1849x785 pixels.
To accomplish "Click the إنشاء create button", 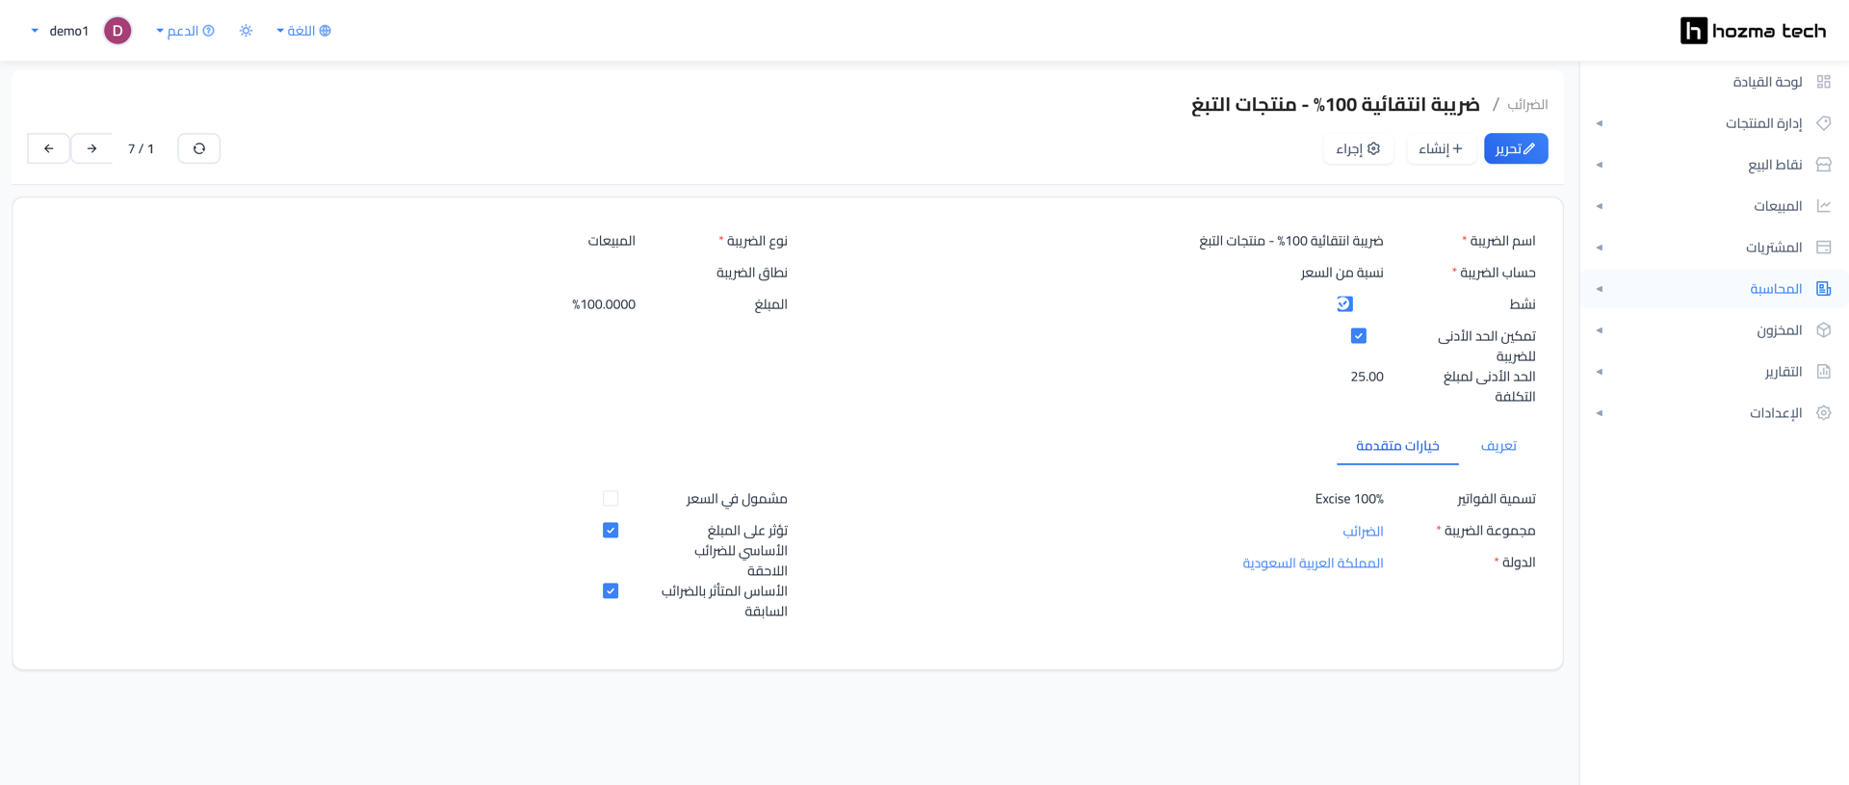I will 1441,148.
